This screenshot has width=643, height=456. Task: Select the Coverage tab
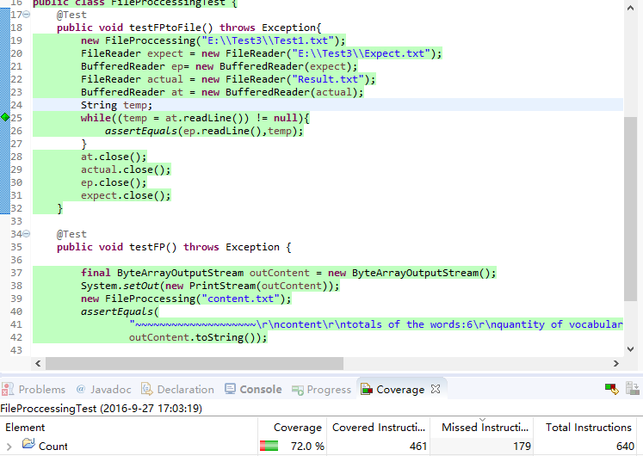[393, 389]
